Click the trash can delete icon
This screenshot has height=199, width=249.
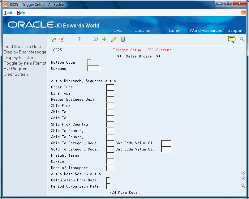[123, 39]
